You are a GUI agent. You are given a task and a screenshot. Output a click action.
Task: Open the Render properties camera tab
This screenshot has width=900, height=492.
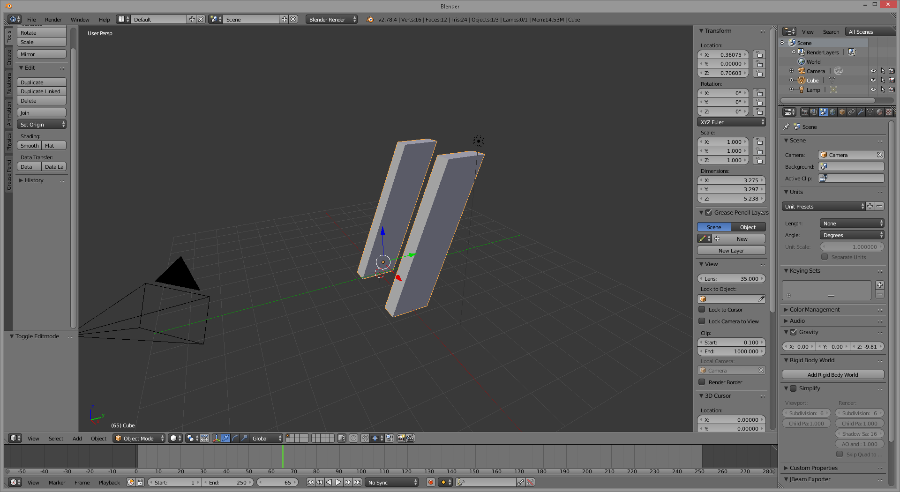point(804,112)
